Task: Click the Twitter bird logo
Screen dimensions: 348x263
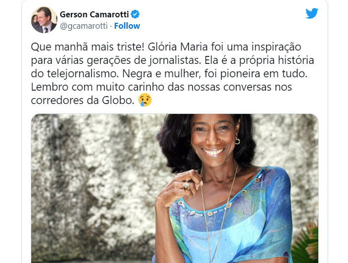Action: point(312,13)
